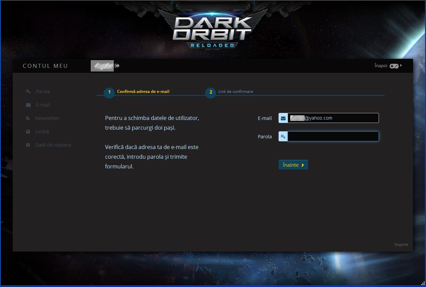426x287 pixels.
Task: Click the gamepad icon next to Înapoi
Action: tap(394, 66)
